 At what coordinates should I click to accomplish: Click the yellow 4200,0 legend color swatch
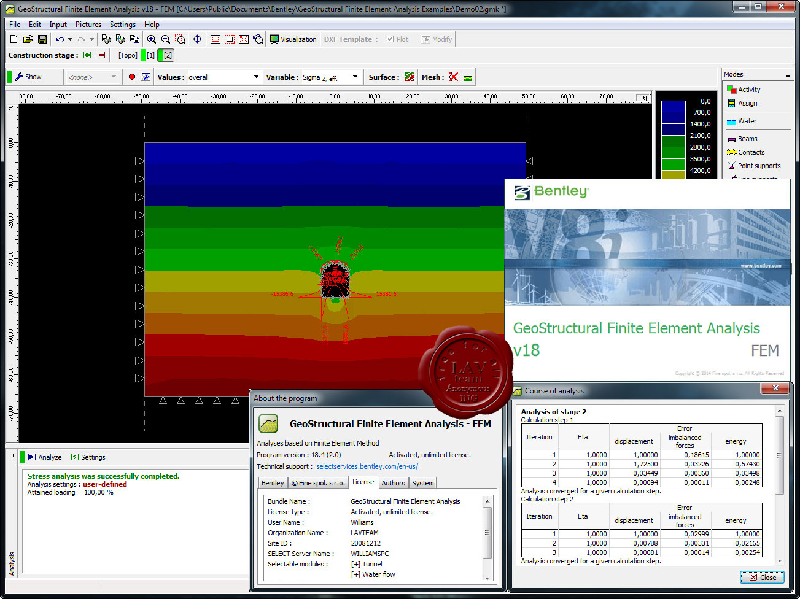[674, 175]
